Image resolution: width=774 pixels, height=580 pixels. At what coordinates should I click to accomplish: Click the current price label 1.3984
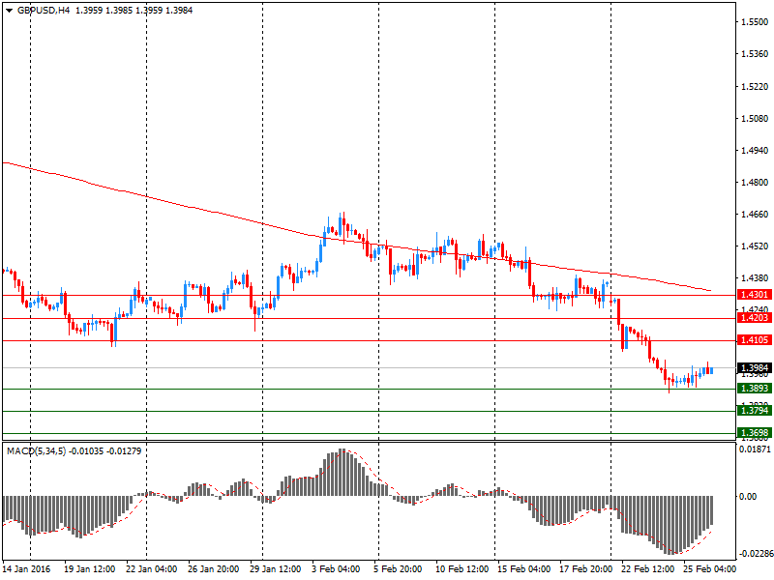pos(755,368)
